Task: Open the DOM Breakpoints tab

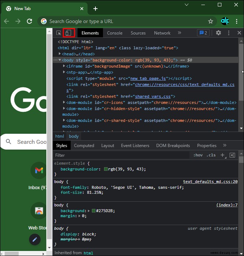Action: point(173,146)
